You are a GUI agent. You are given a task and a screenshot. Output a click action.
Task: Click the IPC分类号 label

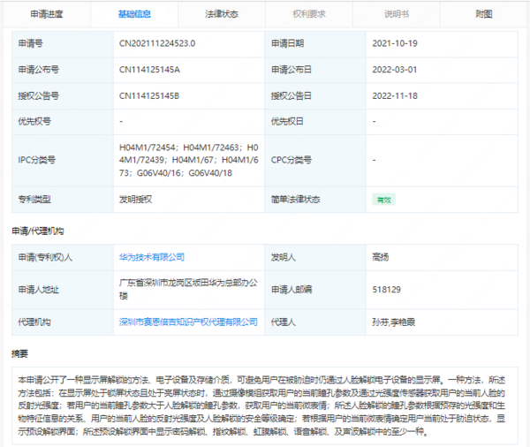click(x=36, y=160)
